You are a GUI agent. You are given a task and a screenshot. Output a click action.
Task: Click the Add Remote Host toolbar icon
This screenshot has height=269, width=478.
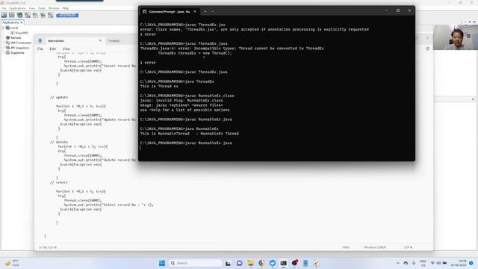point(28,15)
